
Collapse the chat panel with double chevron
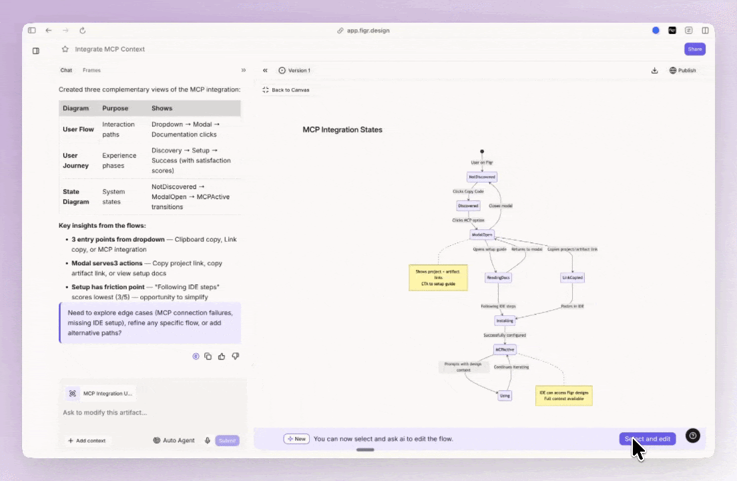(265, 70)
